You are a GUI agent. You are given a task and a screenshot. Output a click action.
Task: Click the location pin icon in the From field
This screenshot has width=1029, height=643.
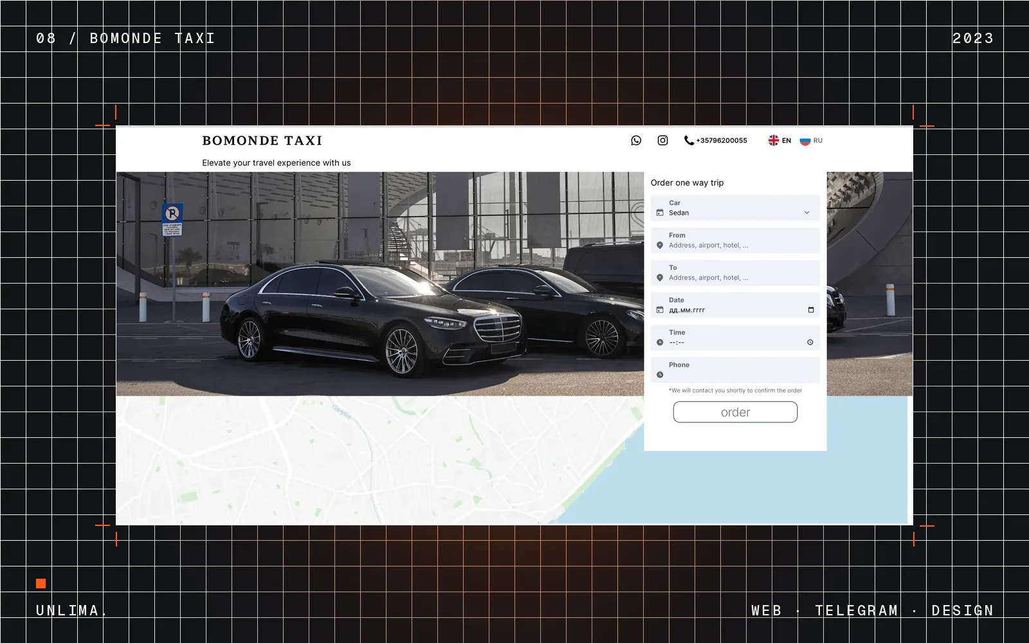point(660,246)
